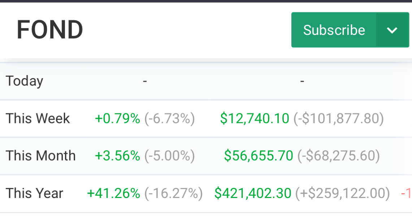
Task: Select the This Week row label
Action: 38,118
